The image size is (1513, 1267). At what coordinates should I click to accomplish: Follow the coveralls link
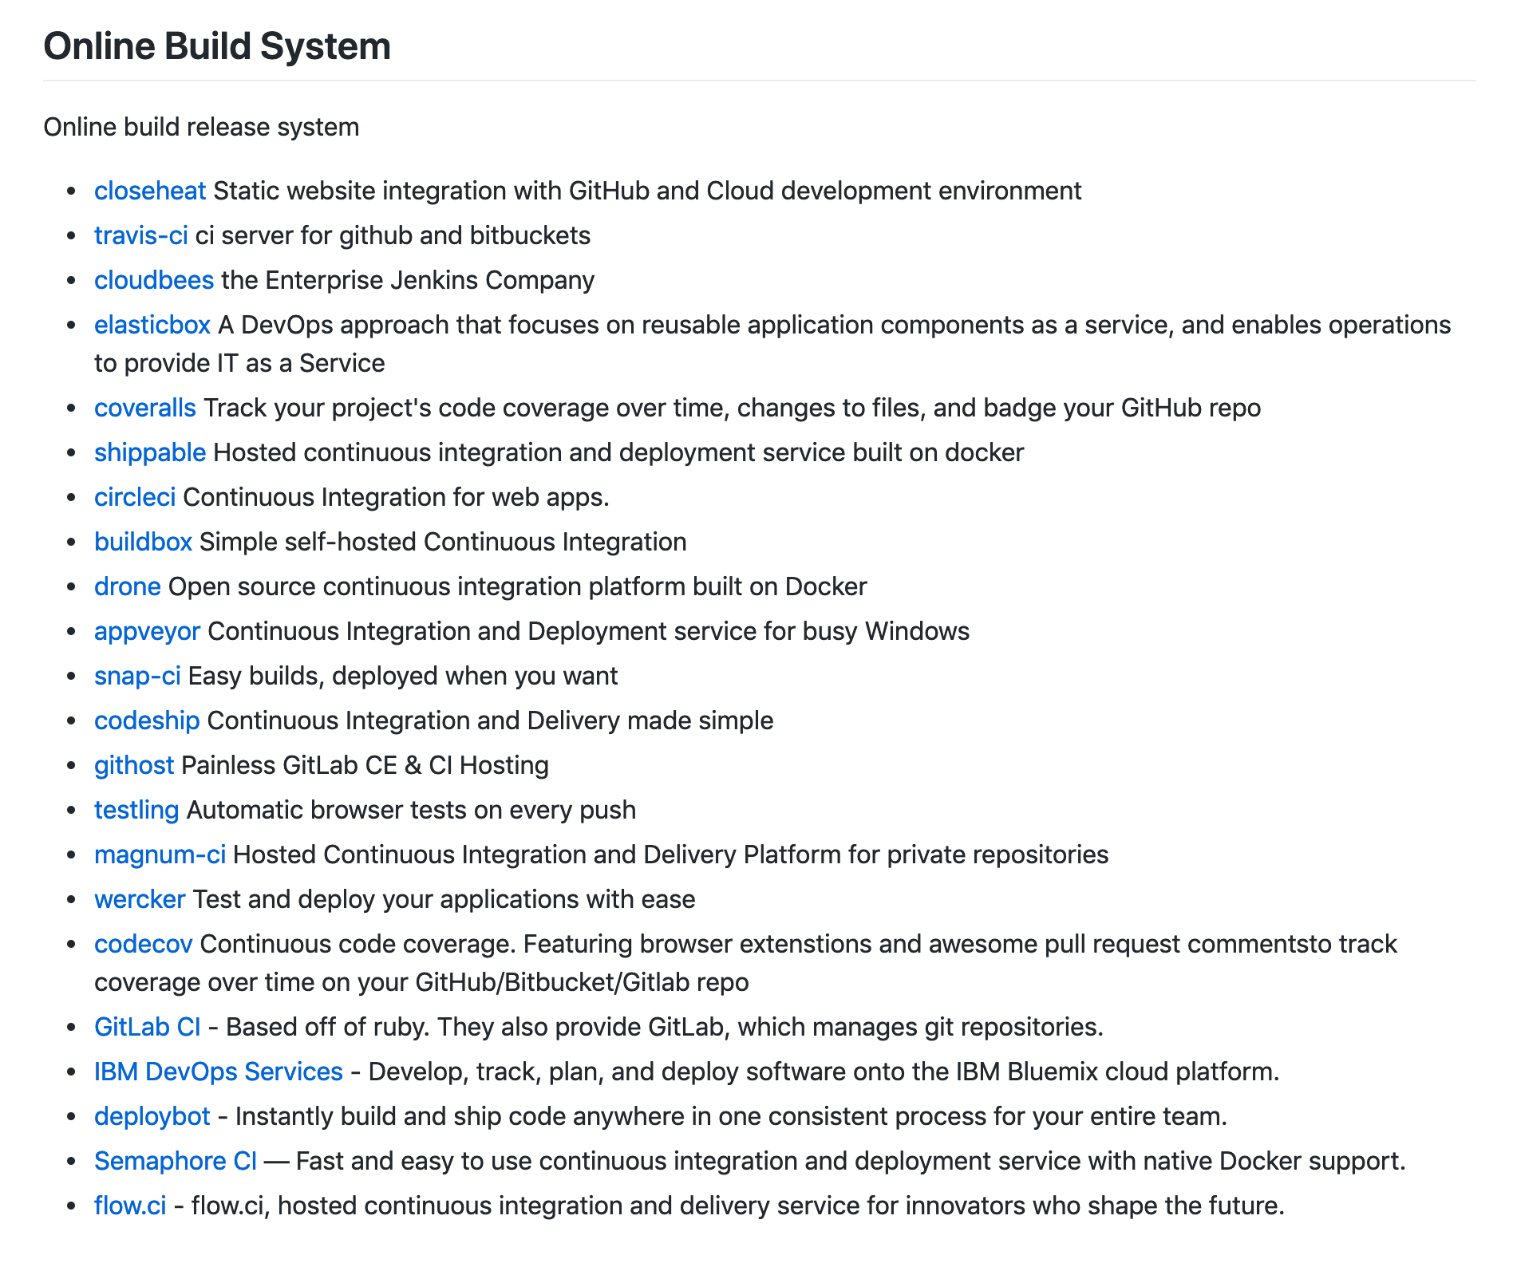[x=144, y=408]
